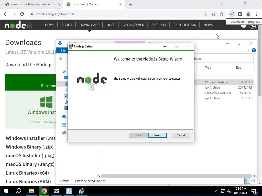Open Chrome downloads progress icon
262x196 pixels.
click(232, 14)
